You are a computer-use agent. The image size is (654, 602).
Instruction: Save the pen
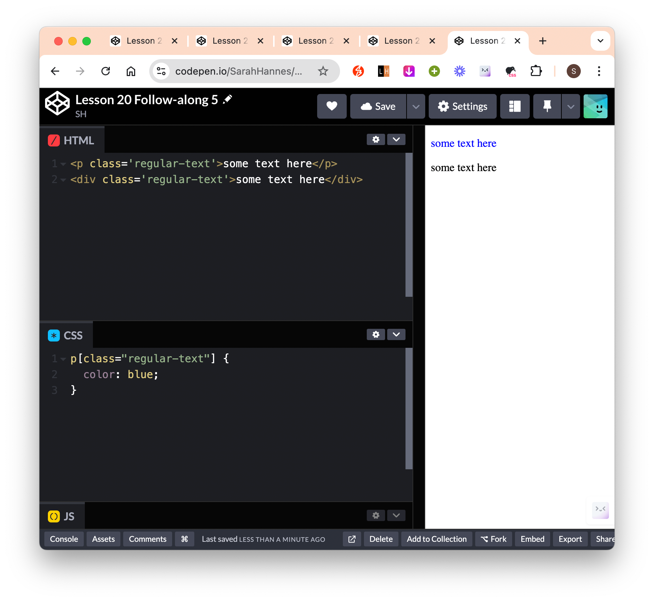pyautogui.click(x=378, y=106)
